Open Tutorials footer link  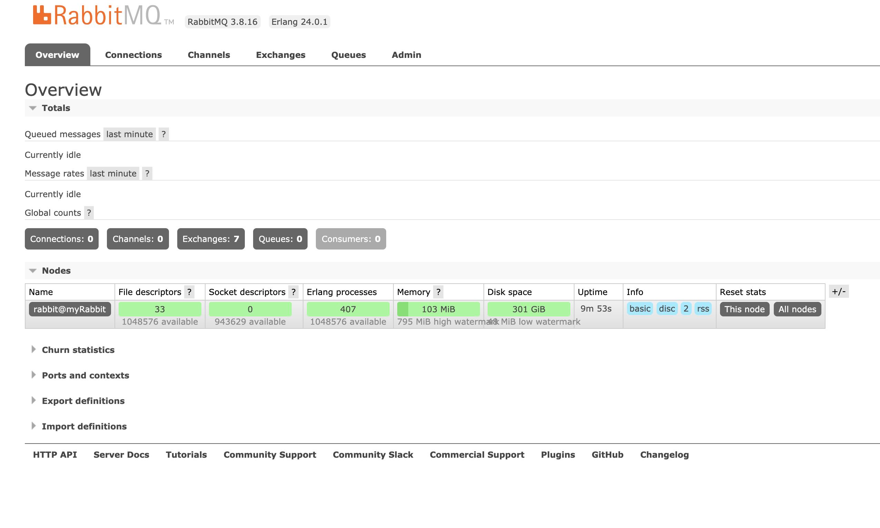pos(186,455)
